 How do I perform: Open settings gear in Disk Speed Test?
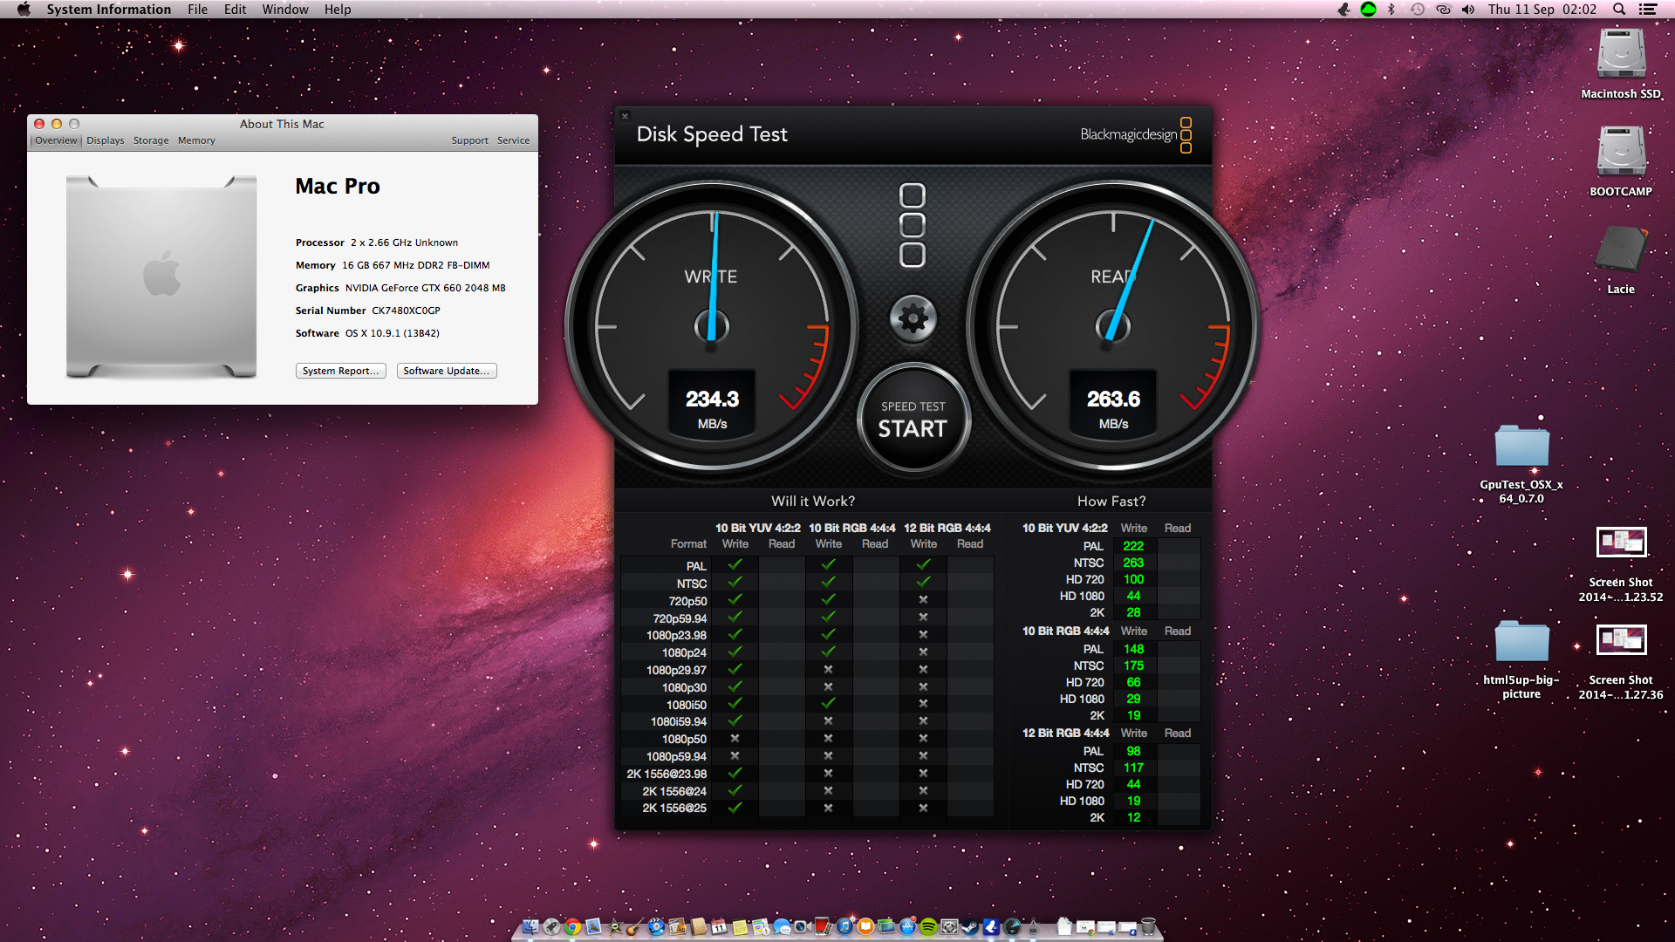[x=913, y=317]
